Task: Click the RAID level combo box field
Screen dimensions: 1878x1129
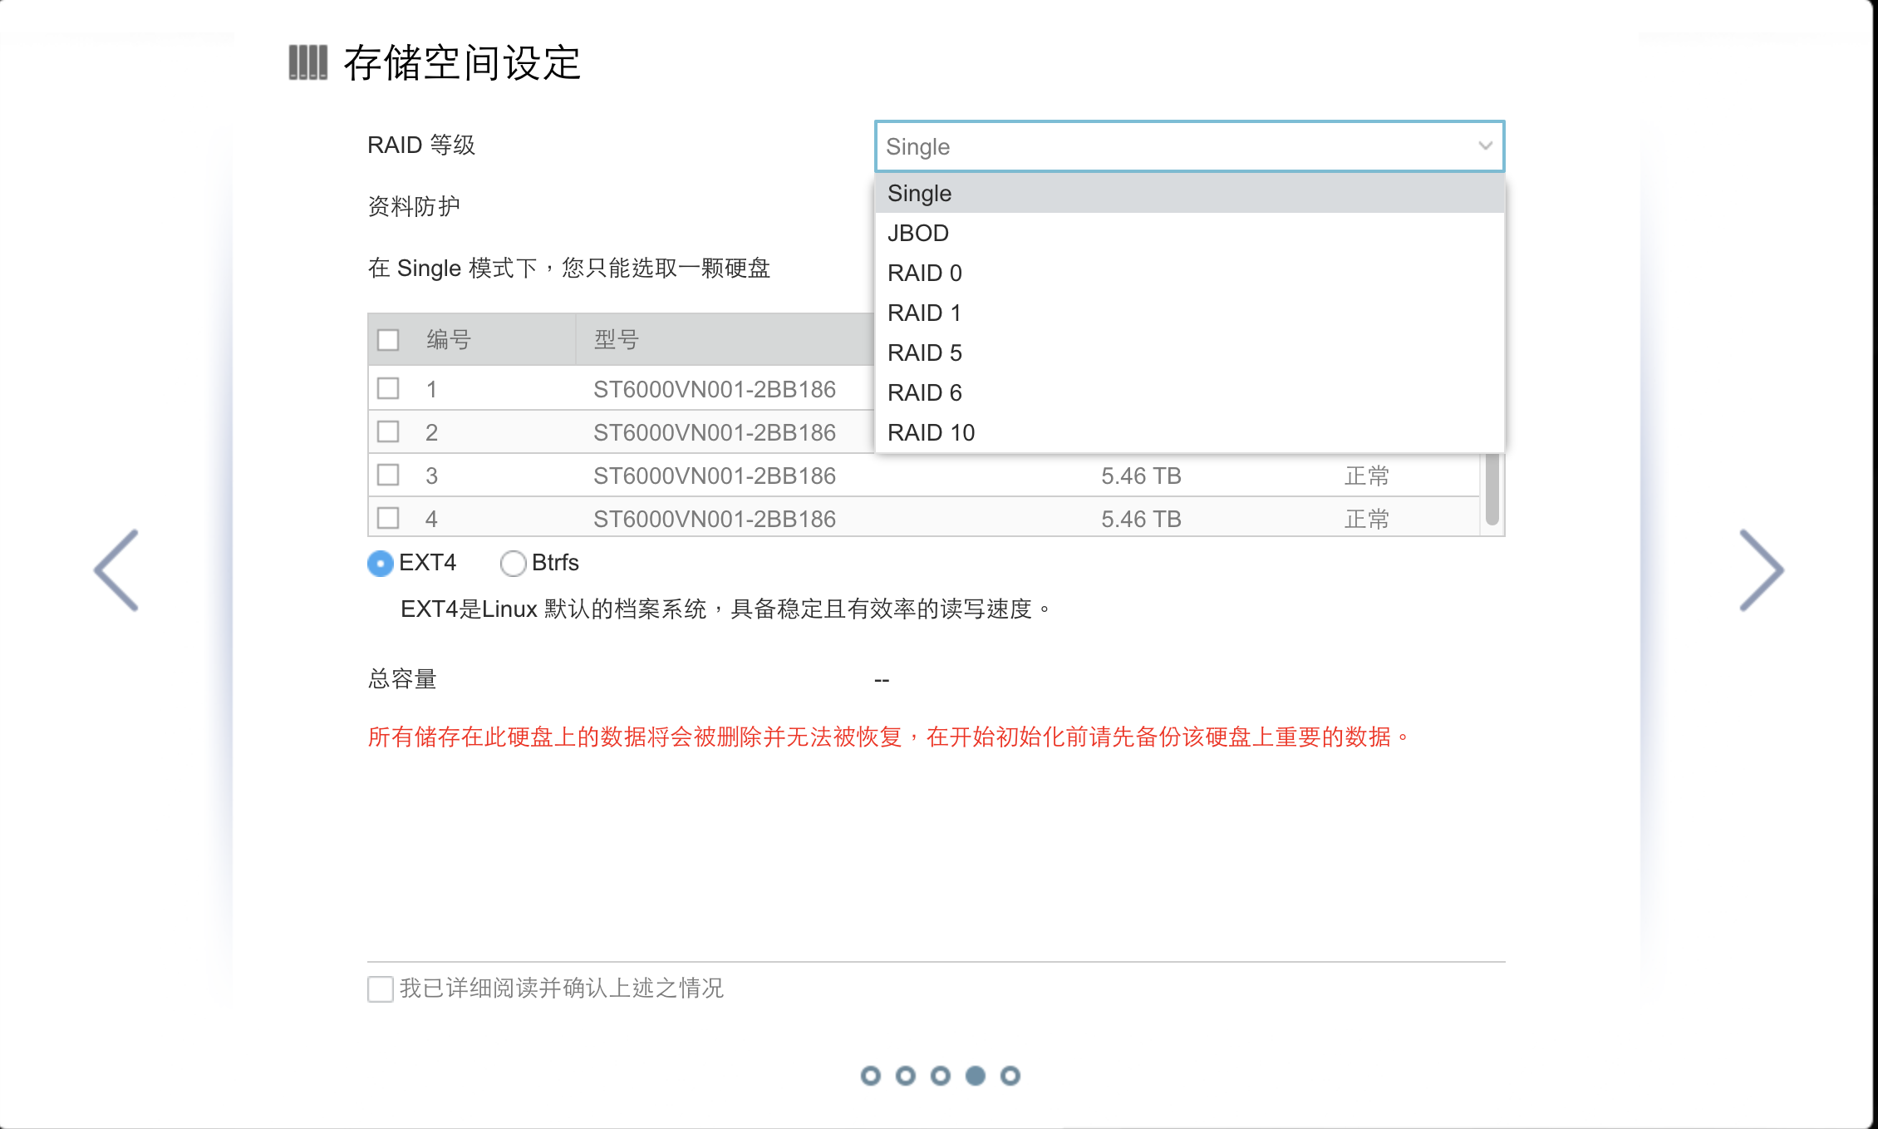Action: (1189, 146)
